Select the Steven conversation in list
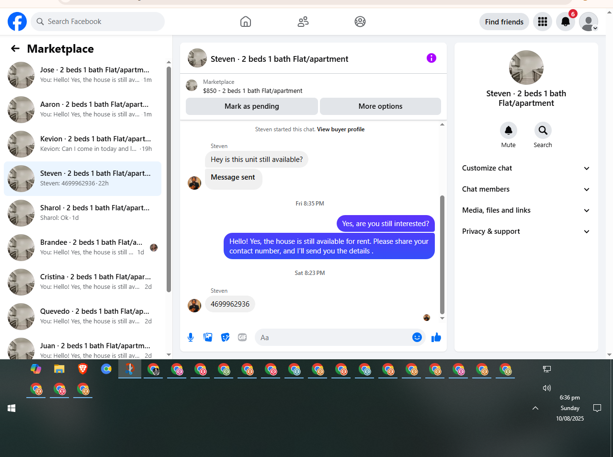Image resolution: width=613 pixels, height=457 pixels. 82,179
